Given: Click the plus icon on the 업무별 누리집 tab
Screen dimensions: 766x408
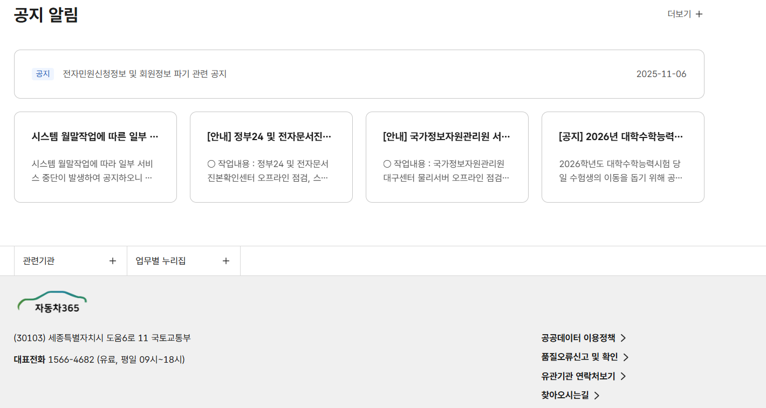Looking at the screenshot, I should click(x=226, y=260).
